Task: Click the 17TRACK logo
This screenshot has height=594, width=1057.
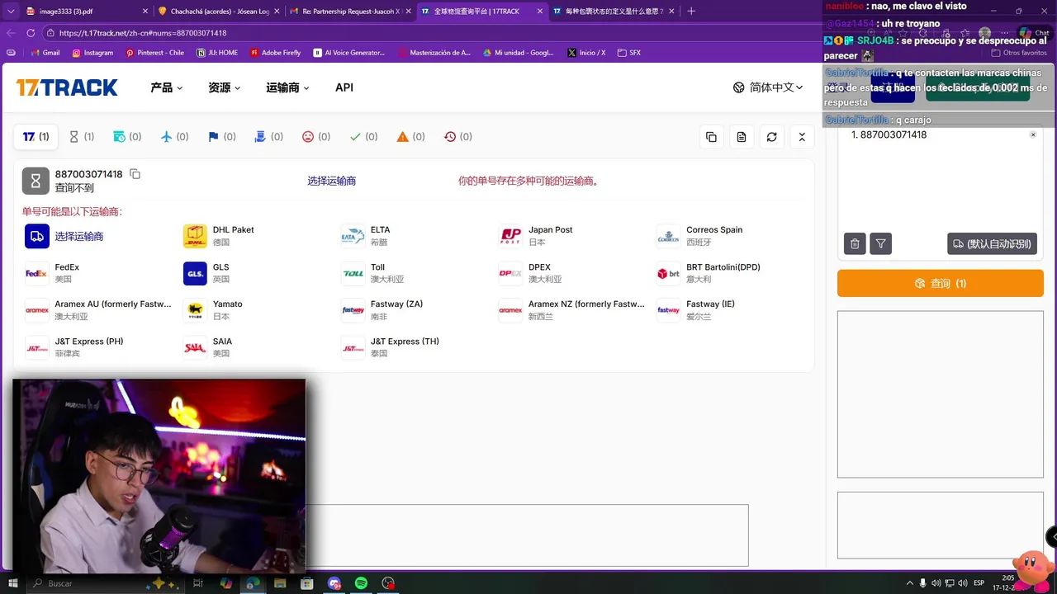Action: (x=67, y=87)
